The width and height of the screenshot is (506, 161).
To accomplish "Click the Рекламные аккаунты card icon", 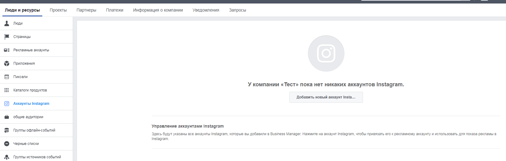I will click(x=7, y=50).
